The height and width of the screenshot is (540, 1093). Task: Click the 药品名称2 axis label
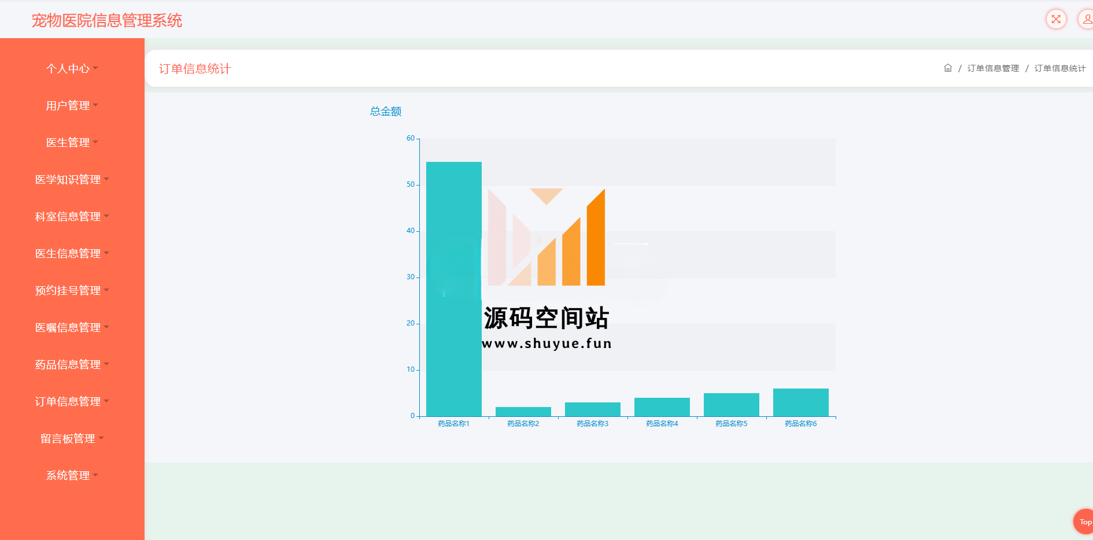pyautogui.click(x=523, y=424)
